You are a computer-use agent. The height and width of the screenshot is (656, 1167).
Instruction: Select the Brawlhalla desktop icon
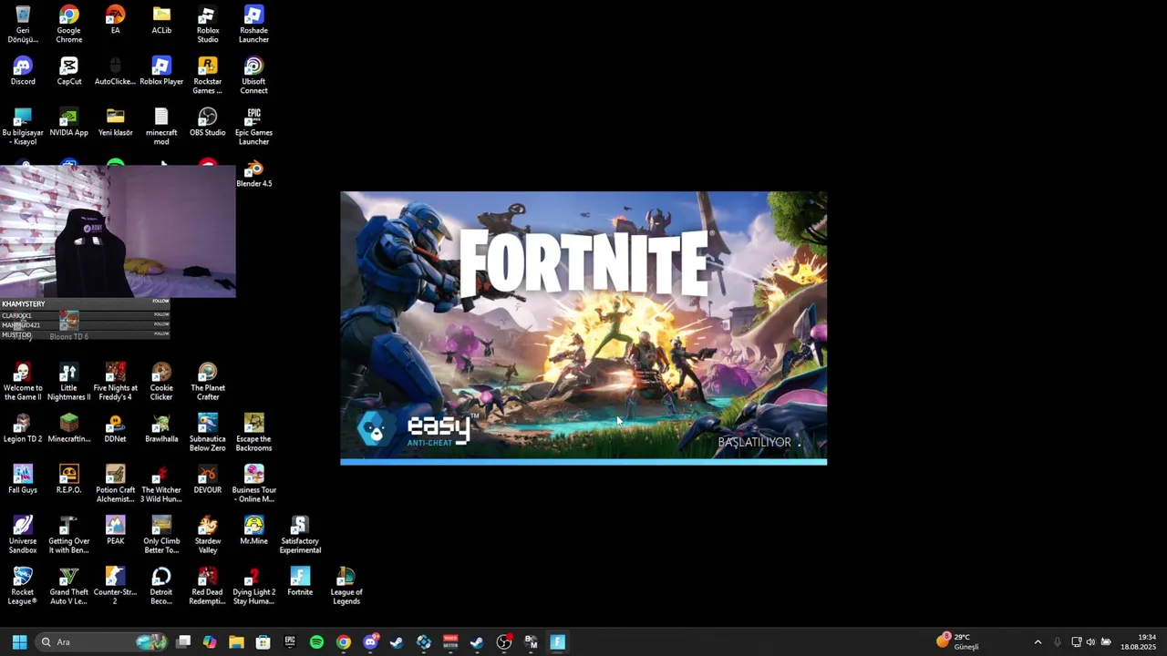(x=161, y=428)
